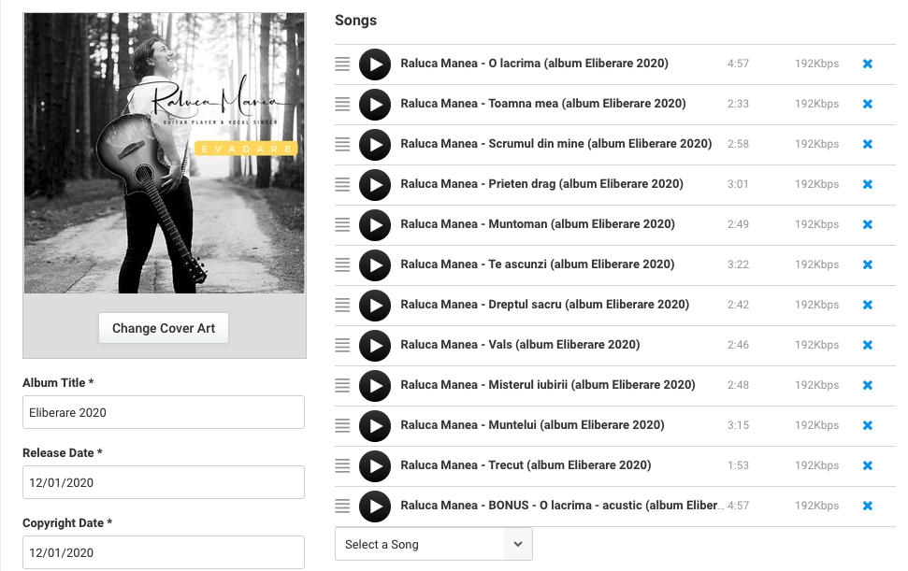This screenshot has height=571, width=908.
Task: Open the Select a Song dropdown
Action: [x=433, y=544]
